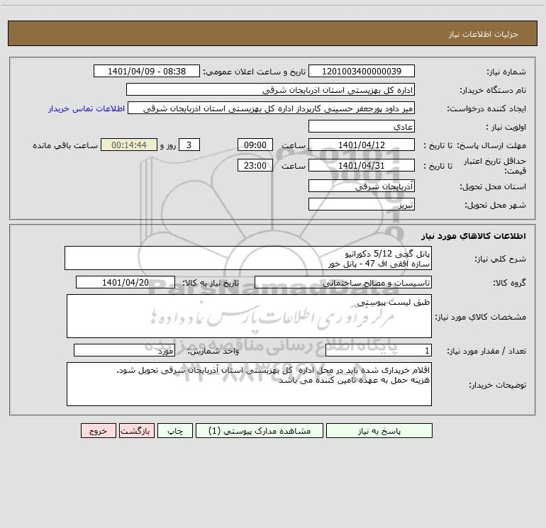Click the label 'واحد شمارش:'
The image size is (546, 528).
click(x=213, y=352)
